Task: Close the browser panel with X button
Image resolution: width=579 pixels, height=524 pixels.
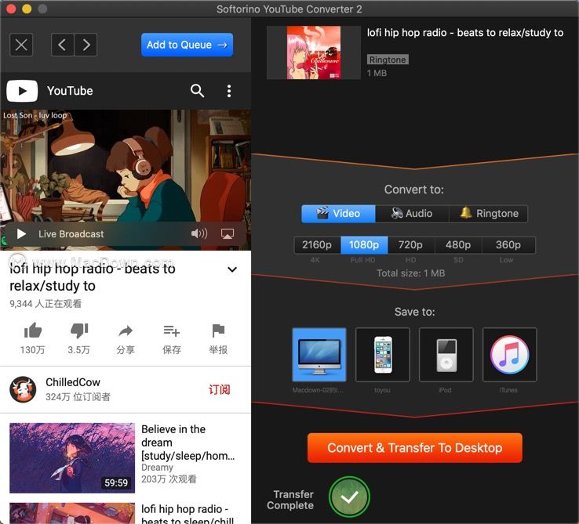Action: pyautogui.click(x=21, y=45)
